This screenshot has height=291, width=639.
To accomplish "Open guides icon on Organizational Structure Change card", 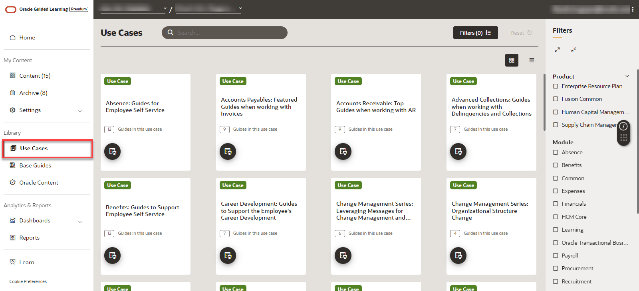I will (458, 256).
